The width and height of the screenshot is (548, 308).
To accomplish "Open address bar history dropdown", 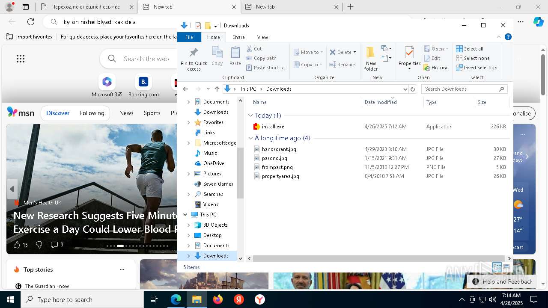I will [405, 89].
